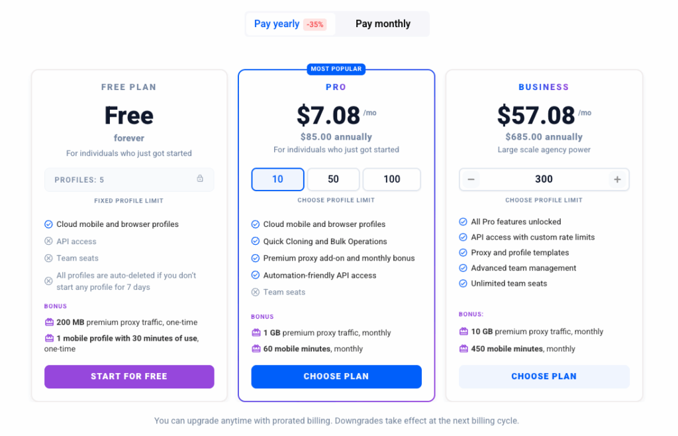Click the Most Popular badge
Viewport: 678px width, 436px height.
pyautogui.click(x=336, y=69)
